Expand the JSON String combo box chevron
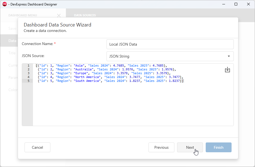255x167 pixels. [x=229, y=56]
